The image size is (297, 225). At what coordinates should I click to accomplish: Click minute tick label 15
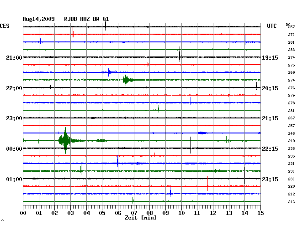[x=260, y=213]
